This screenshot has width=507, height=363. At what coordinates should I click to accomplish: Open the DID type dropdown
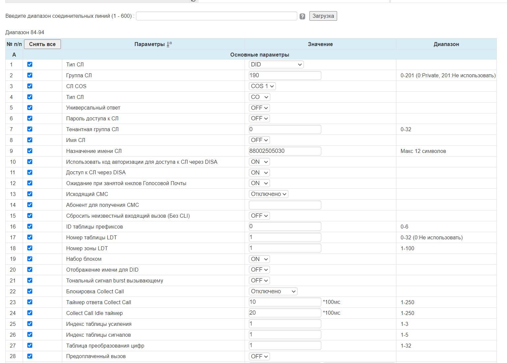coord(276,64)
